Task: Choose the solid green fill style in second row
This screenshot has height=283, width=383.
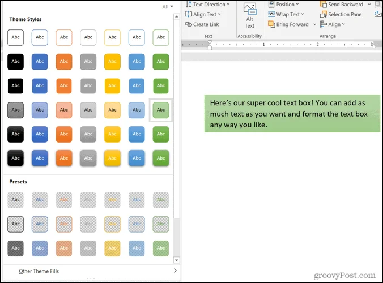Action: 161,62
